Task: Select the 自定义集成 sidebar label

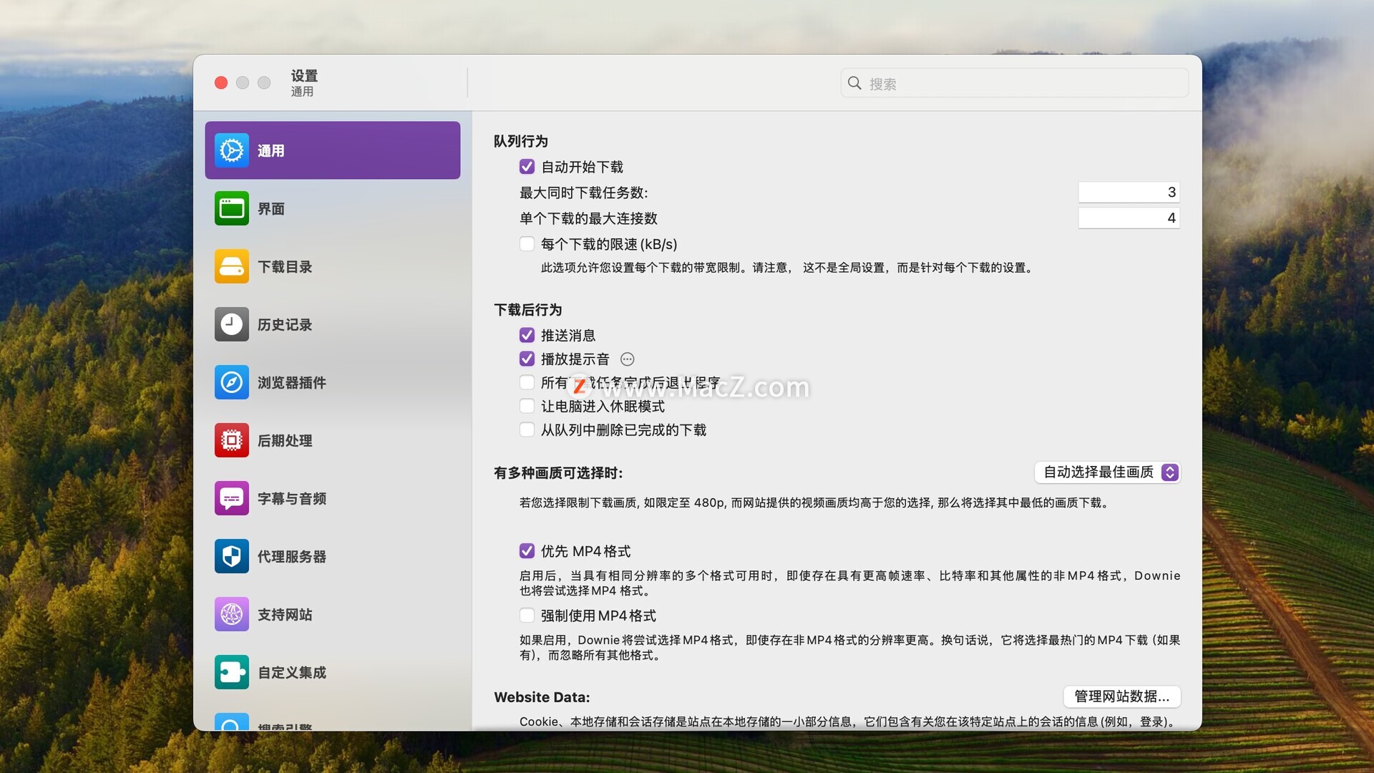Action: 292,673
